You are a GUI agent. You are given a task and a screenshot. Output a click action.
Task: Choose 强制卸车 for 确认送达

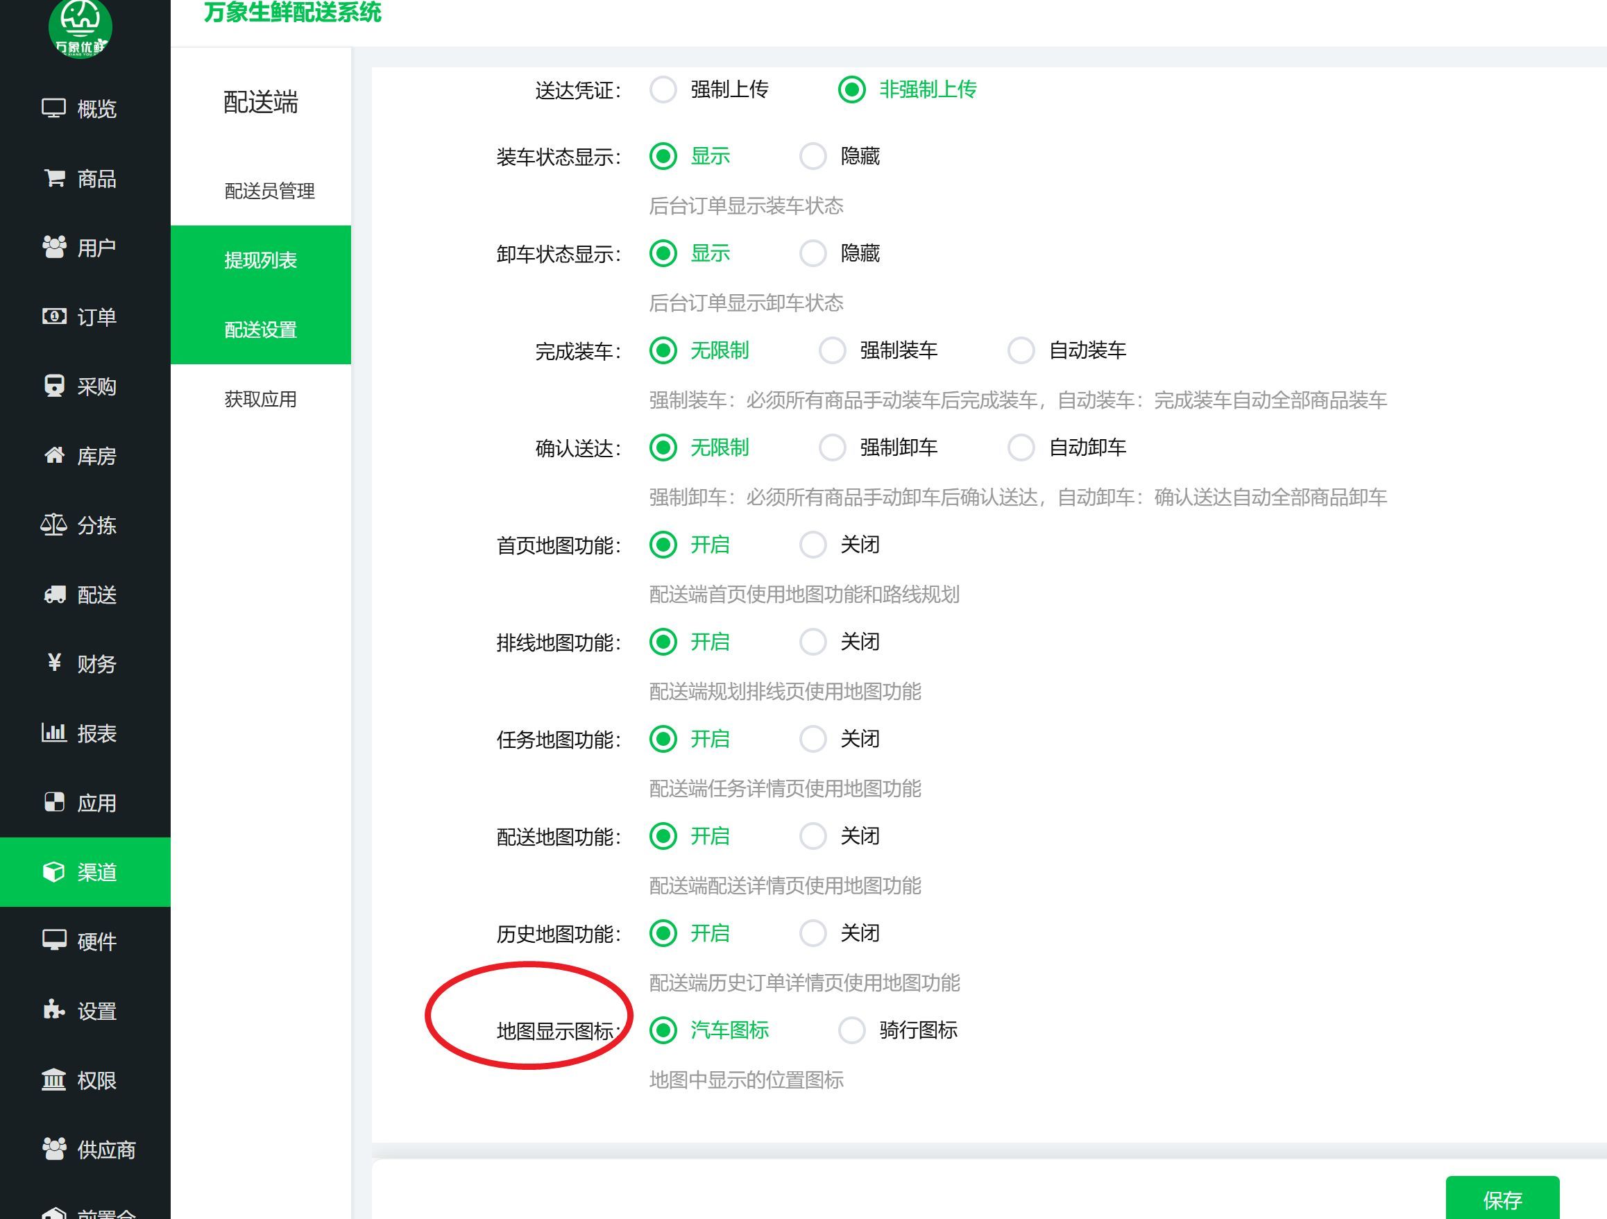coord(832,447)
